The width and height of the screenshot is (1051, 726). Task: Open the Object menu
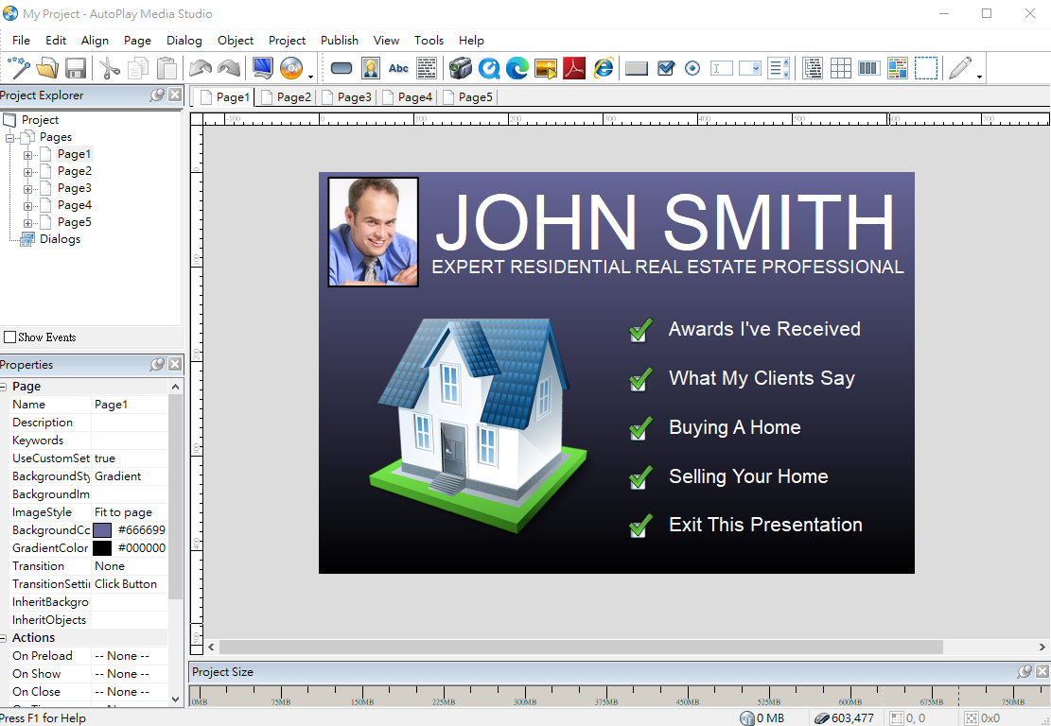tap(236, 41)
